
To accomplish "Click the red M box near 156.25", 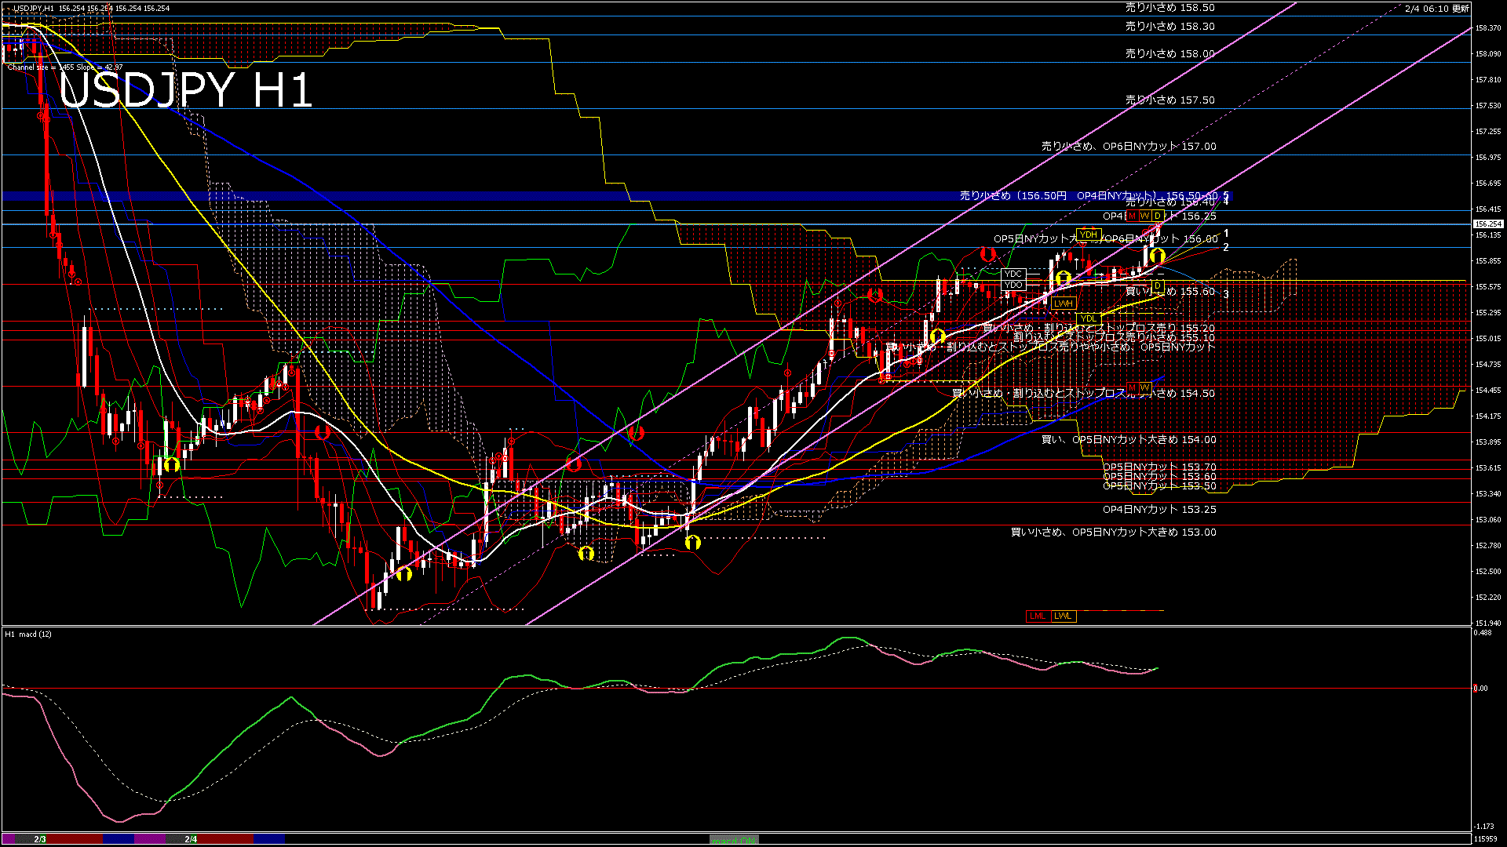I will [x=1132, y=216].
